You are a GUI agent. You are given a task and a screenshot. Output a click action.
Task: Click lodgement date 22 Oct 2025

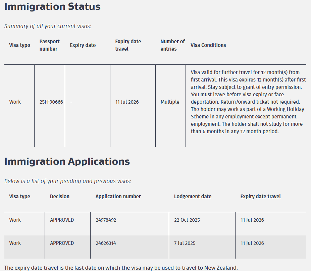tap(187, 220)
